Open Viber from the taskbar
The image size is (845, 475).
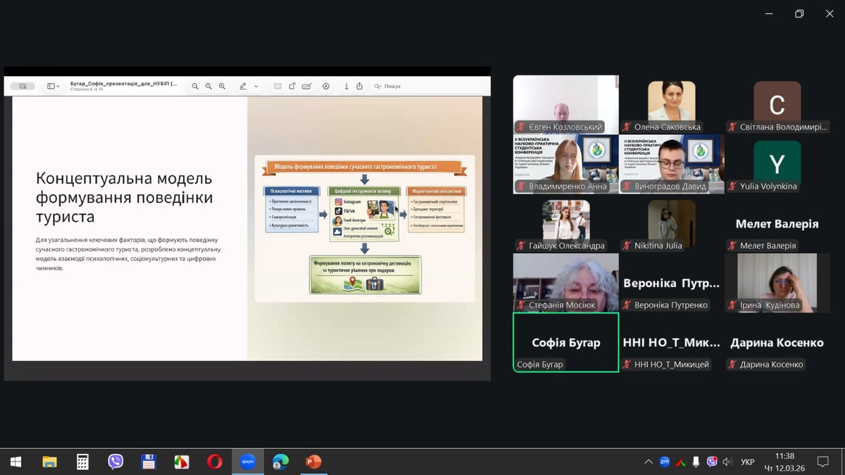115,462
